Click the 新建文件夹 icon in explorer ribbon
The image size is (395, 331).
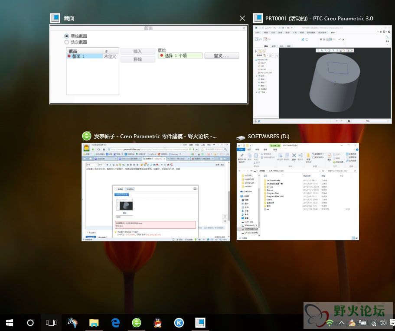(308, 158)
